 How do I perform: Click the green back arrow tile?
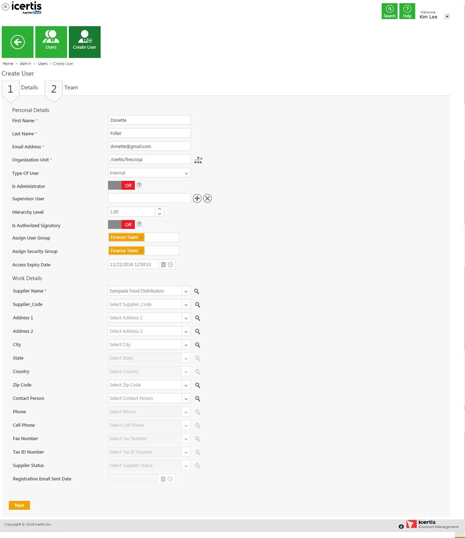click(x=18, y=42)
